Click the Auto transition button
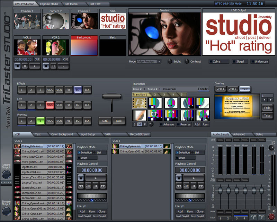Screen dimensions: 277x222 pos(105,121)
